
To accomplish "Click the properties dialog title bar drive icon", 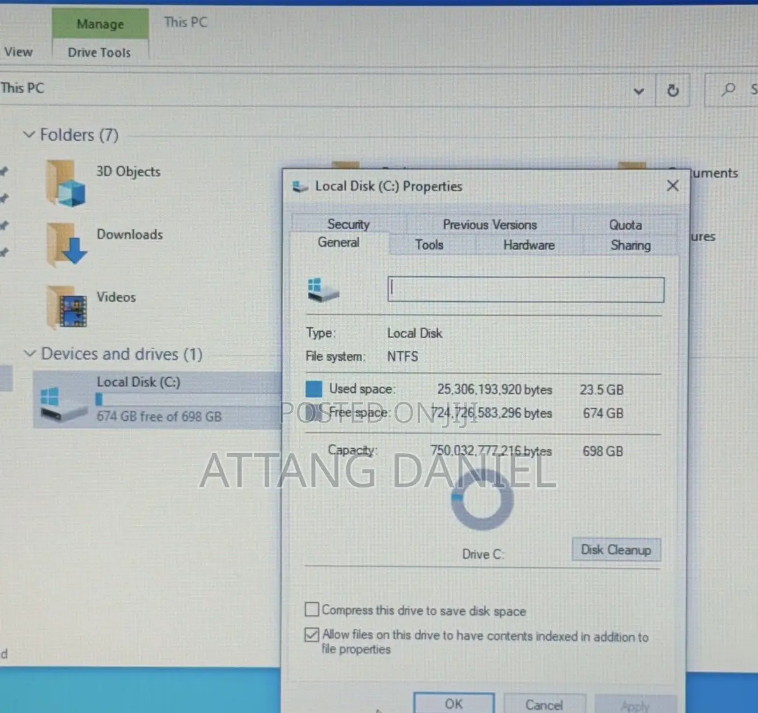I will (x=300, y=187).
